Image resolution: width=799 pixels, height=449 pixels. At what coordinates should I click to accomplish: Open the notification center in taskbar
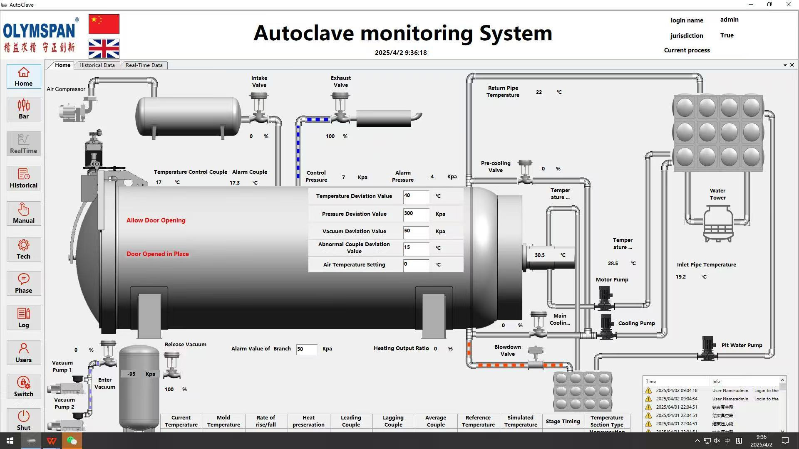785,441
